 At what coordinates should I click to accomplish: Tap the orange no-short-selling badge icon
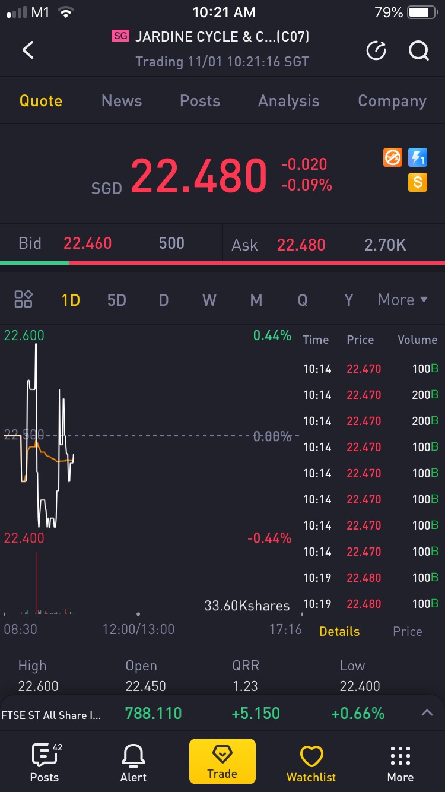tap(393, 157)
